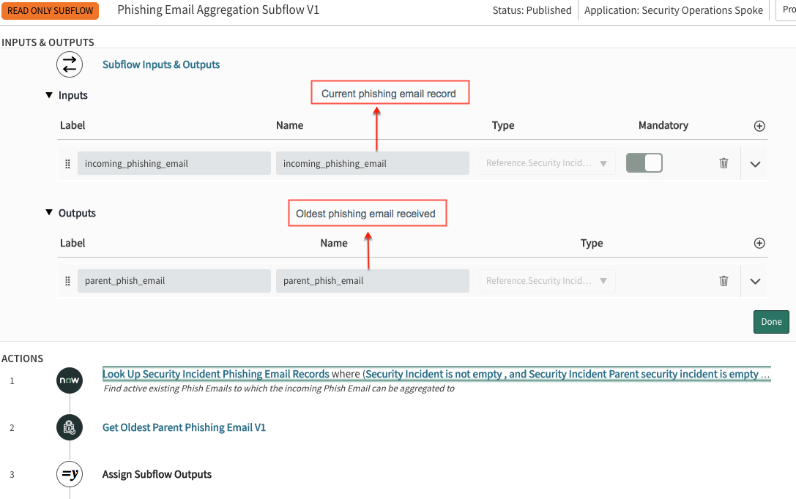Click the Assign Subflow Outputs step icon
796x499 pixels.
(x=70, y=474)
